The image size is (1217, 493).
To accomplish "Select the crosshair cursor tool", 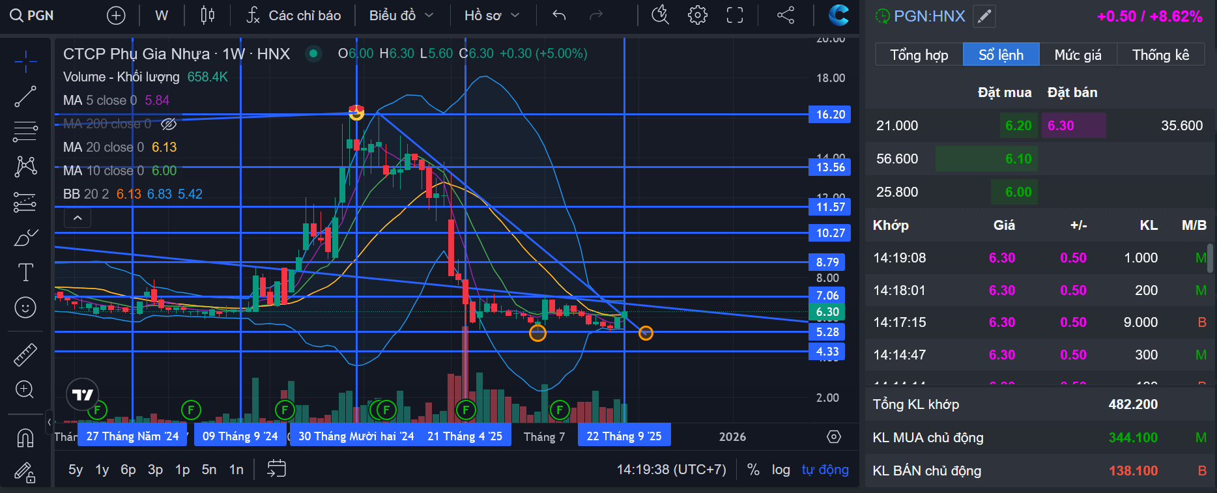I will coord(25,62).
